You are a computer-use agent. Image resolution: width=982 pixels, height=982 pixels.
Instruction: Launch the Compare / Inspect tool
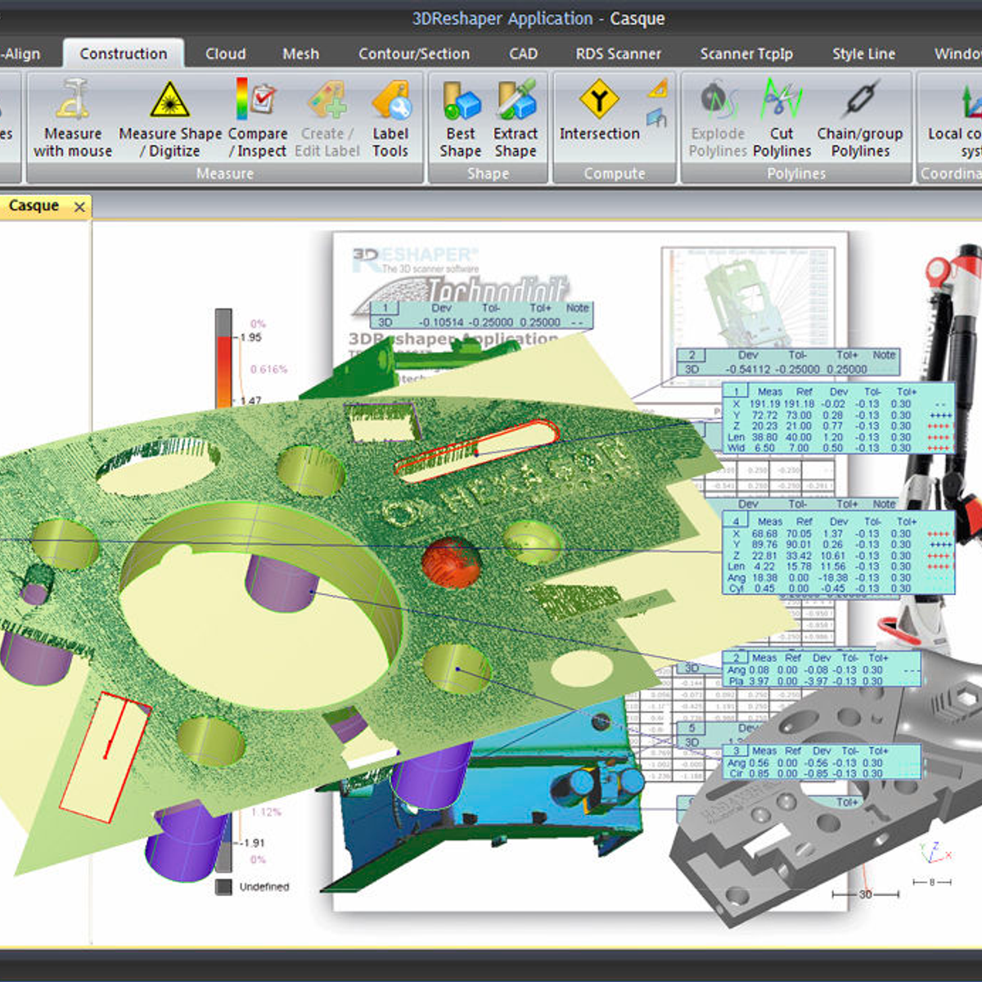point(258,119)
